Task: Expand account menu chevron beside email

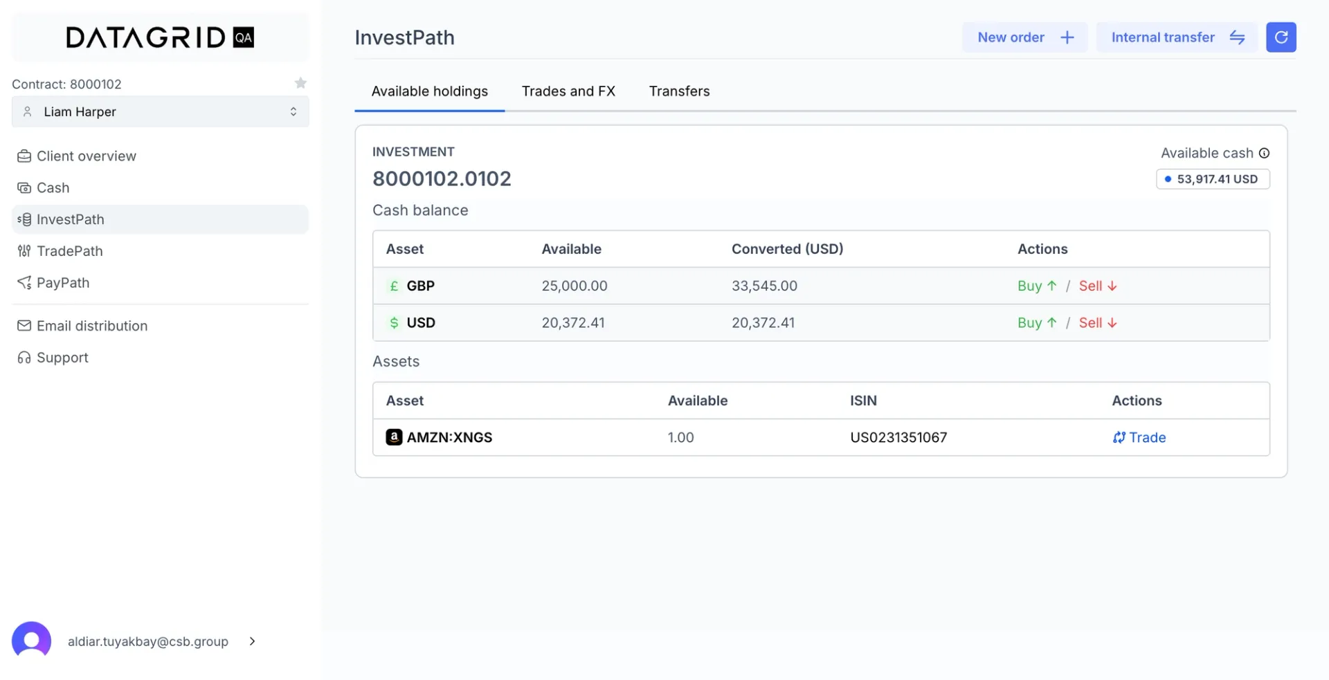Action: click(252, 641)
